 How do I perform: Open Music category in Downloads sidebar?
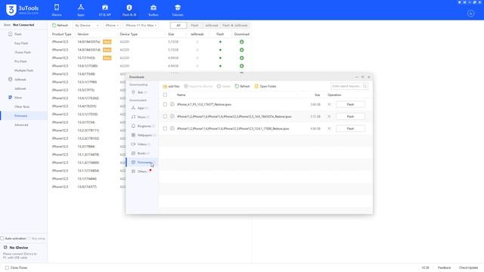[141, 117]
